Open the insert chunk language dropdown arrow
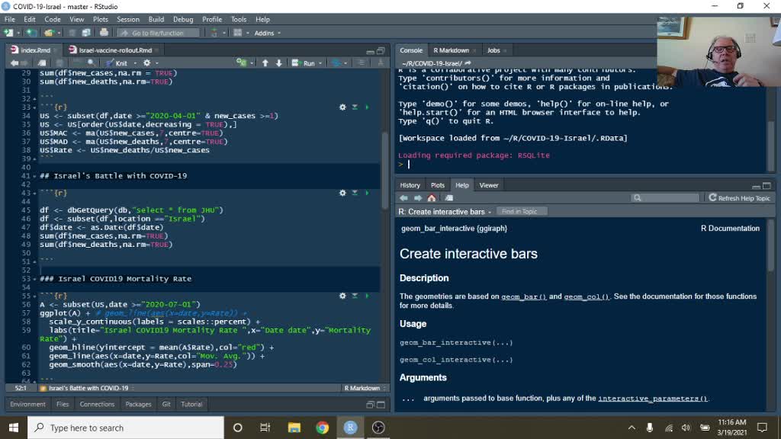Screen dimensions: 781x439 coord(252,63)
